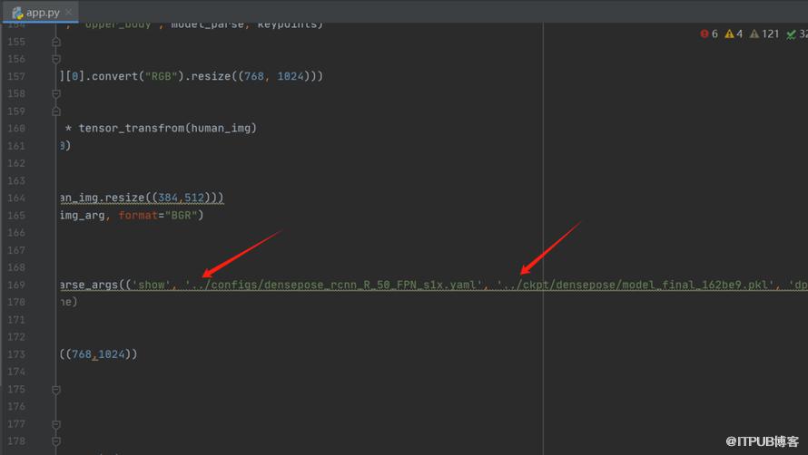Click line number 165 in the gutter
Image resolution: width=808 pixels, height=455 pixels.
click(x=16, y=215)
